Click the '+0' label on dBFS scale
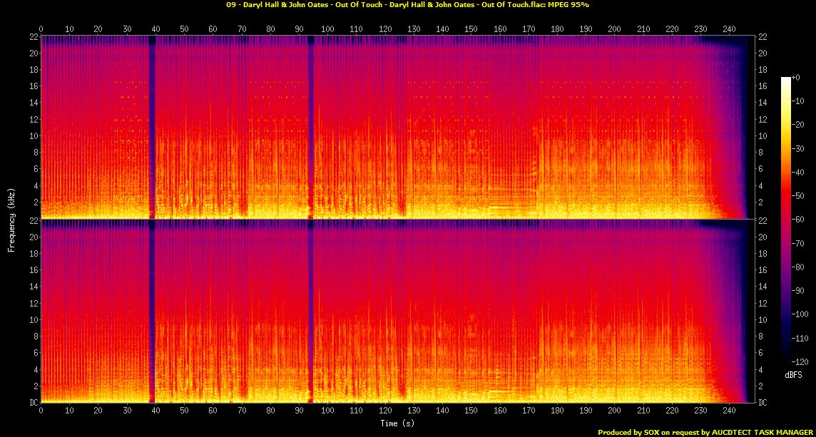Viewport: 816px width, 437px height. (797, 77)
